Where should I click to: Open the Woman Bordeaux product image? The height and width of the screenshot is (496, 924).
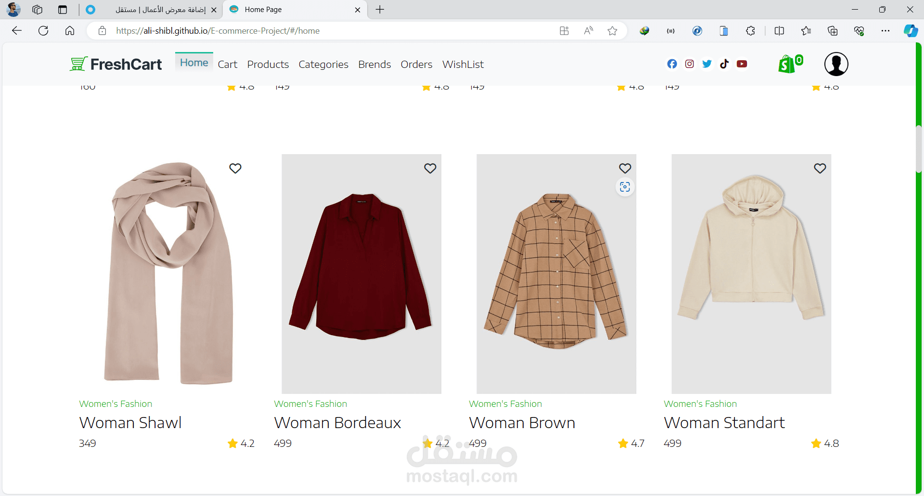[361, 274]
